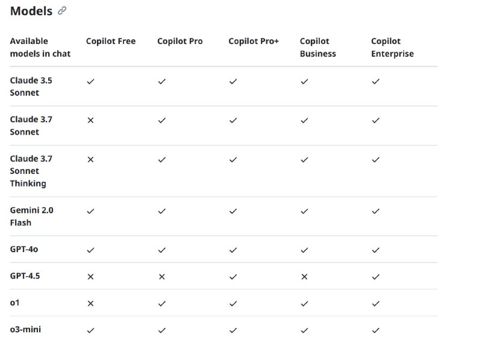Click Copilot Free X mark for Claude 3.7 Sonnet Thinking
Image resolution: width=482 pixels, height=358 pixels.
point(90,159)
